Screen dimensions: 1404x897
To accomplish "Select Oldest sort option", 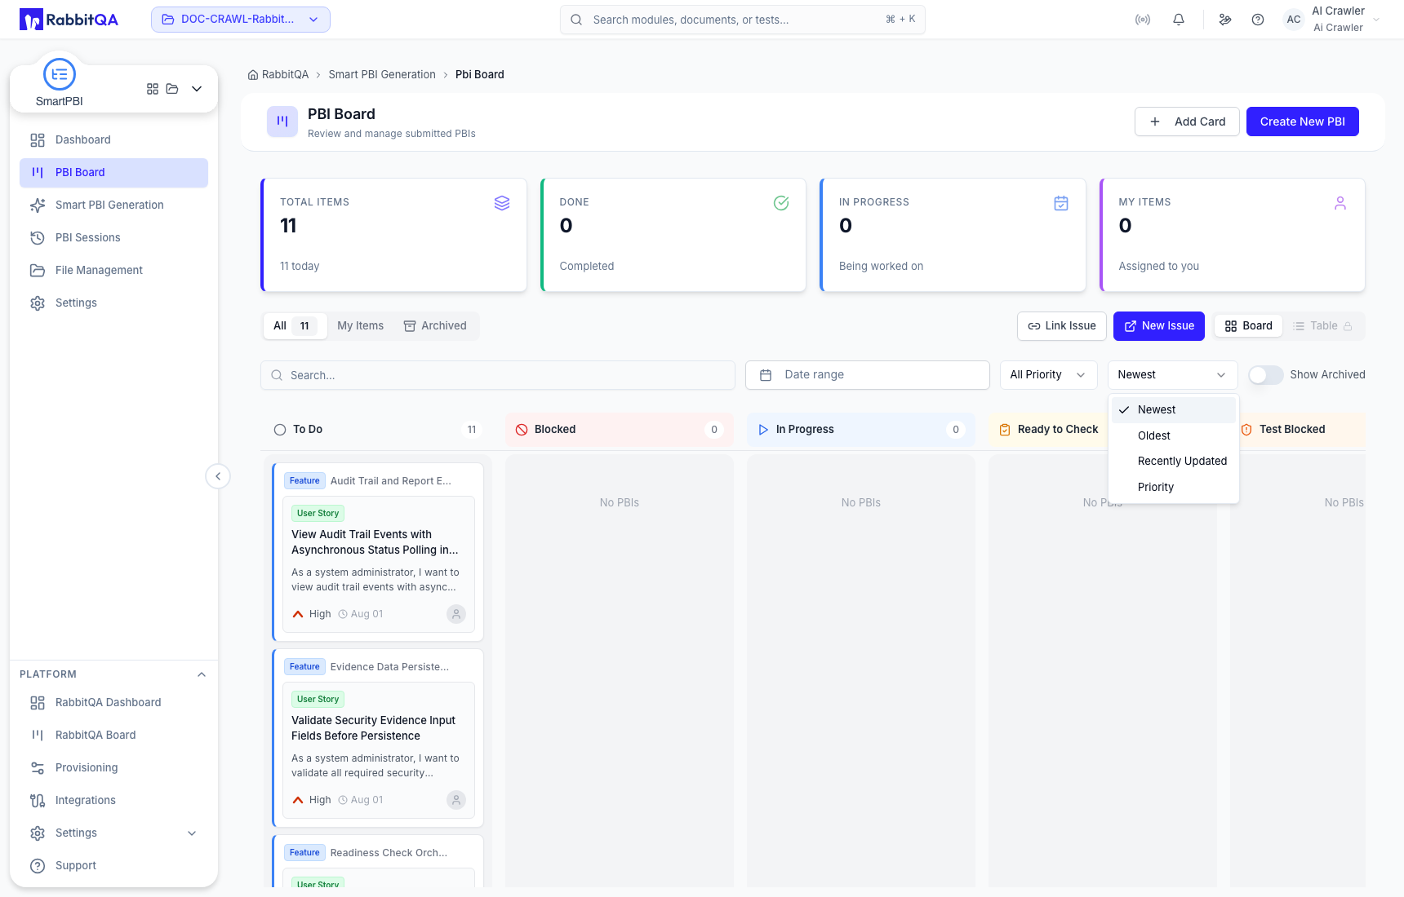I will 1174,436.
